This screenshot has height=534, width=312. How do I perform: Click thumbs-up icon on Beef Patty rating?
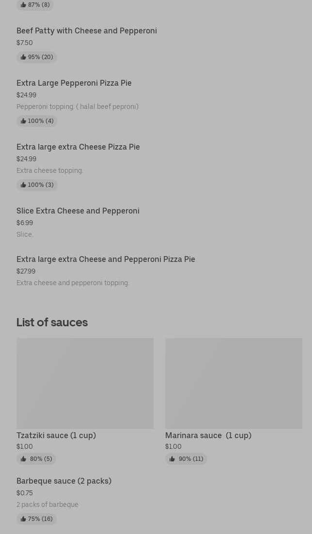click(23, 57)
